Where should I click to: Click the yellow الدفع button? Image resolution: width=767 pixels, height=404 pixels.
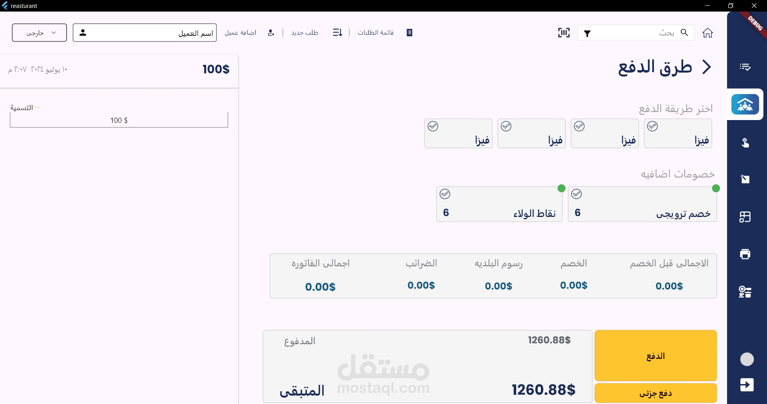(656, 355)
